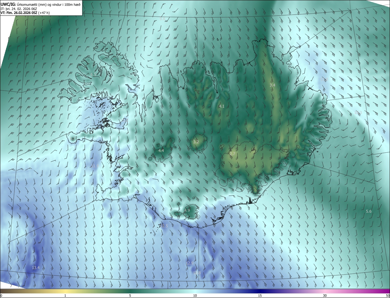The width and height of the screenshot is (390, 298).
Task: Click the 11.9 value west of Reykjanes
Action: point(94,166)
